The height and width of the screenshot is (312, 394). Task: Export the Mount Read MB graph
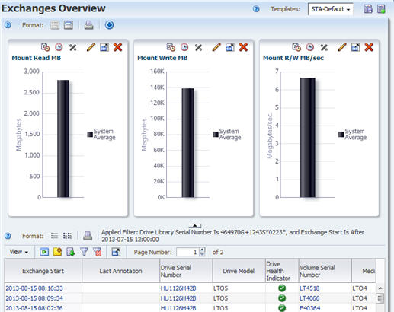point(104,47)
